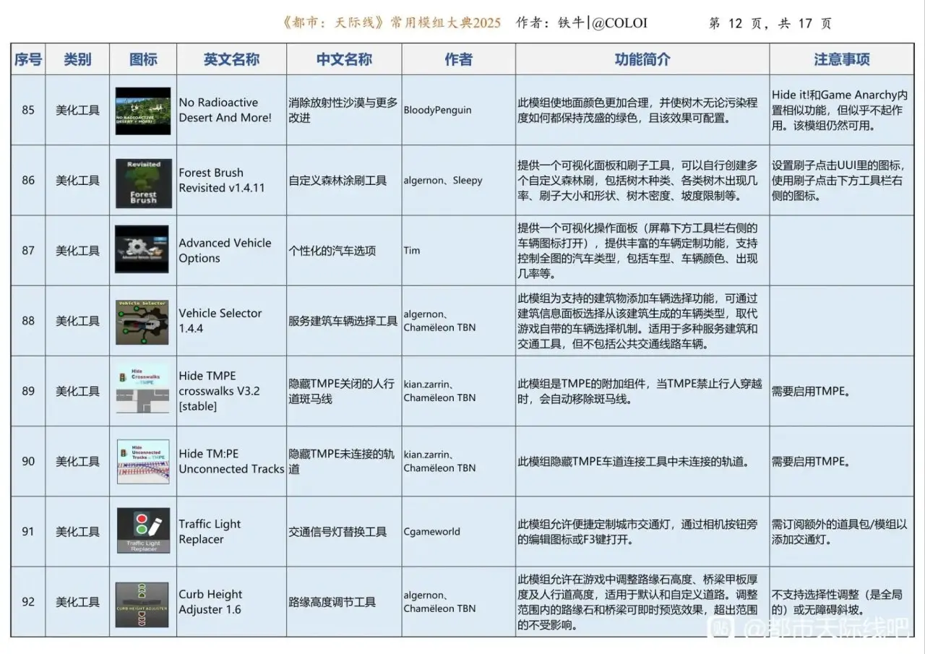The width and height of the screenshot is (925, 654).
Task: Select row number 88 cell
Action: tap(28, 321)
